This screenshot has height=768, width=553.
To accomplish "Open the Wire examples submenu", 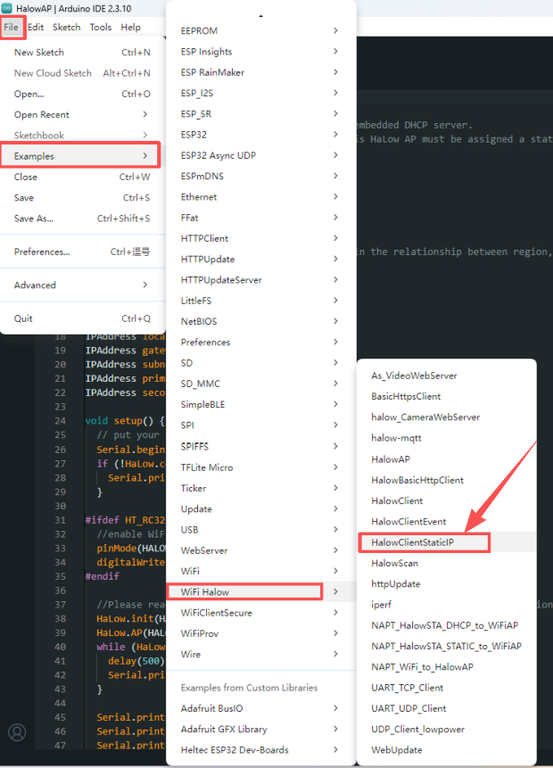I will [260, 655].
